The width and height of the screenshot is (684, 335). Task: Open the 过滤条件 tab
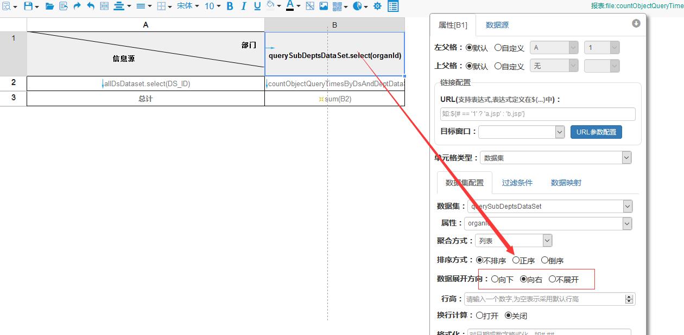pos(517,183)
